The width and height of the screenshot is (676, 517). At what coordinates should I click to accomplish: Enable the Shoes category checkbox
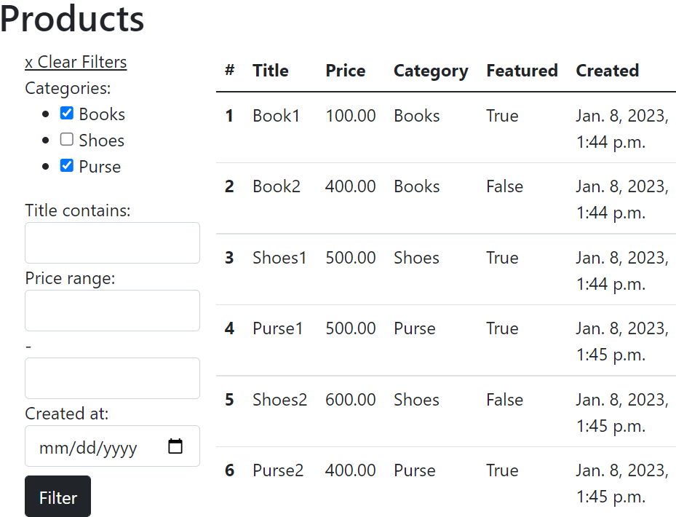[67, 140]
